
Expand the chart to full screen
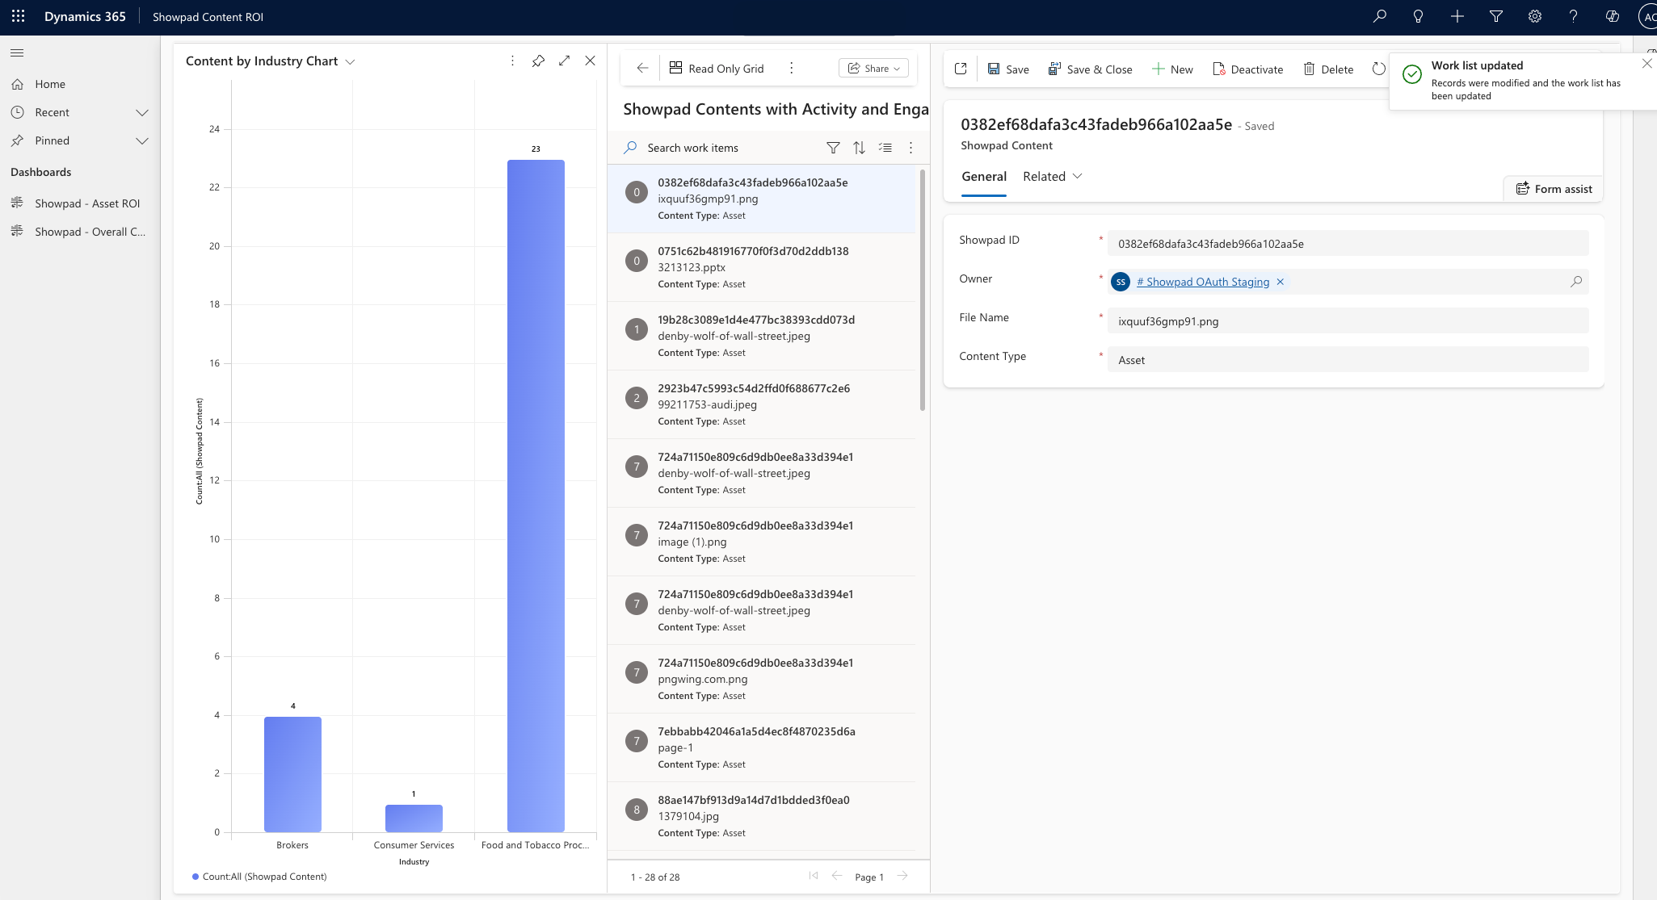coord(564,61)
